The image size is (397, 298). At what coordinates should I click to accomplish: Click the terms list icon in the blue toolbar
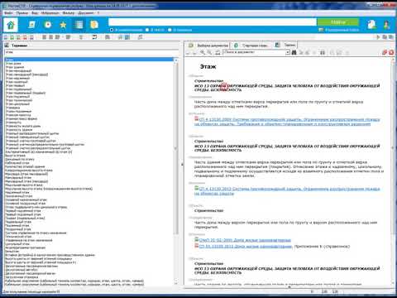tap(79, 25)
